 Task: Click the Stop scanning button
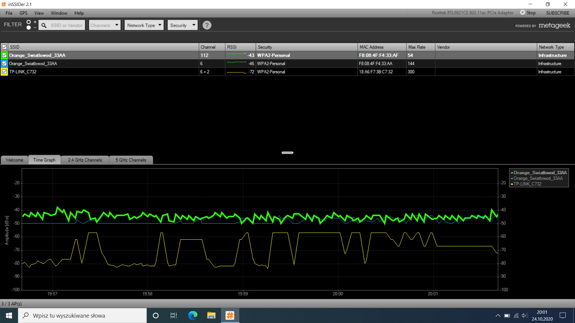pyautogui.click(x=528, y=13)
